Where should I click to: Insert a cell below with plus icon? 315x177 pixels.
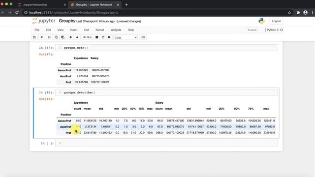tap(42, 37)
